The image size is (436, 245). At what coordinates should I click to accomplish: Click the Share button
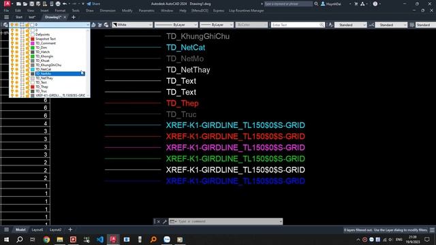(x=93, y=4)
